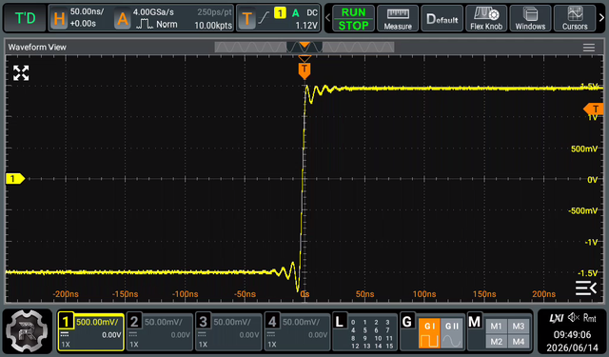Click the DC trigger coupling label
The width and height of the screenshot is (609, 357).
(312, 12)
